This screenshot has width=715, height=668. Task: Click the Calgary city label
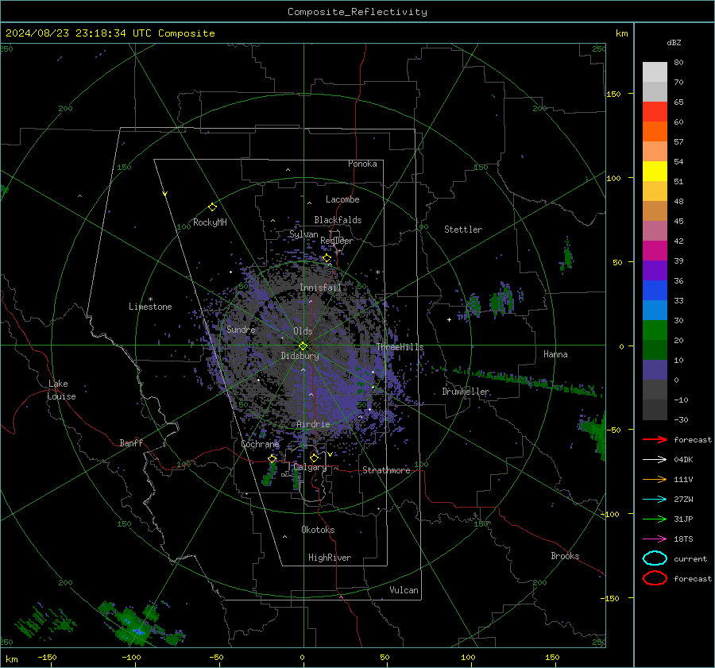310,467
